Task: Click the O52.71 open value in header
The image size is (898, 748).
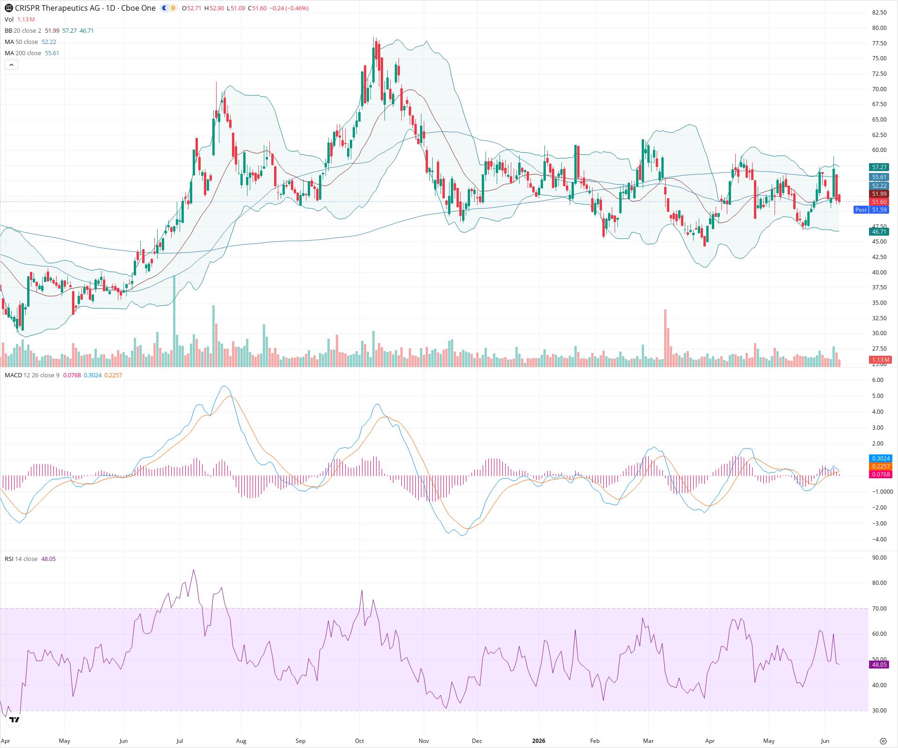Action: tap(192, 8)
